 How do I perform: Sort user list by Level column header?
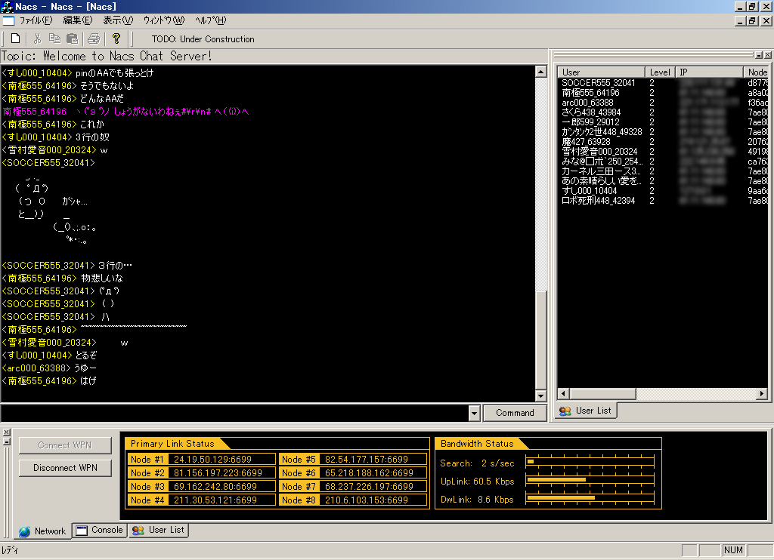tap(660, 72)
